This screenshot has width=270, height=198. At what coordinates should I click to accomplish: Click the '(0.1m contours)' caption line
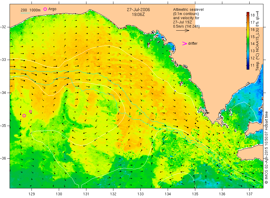(x=186, y=14)
